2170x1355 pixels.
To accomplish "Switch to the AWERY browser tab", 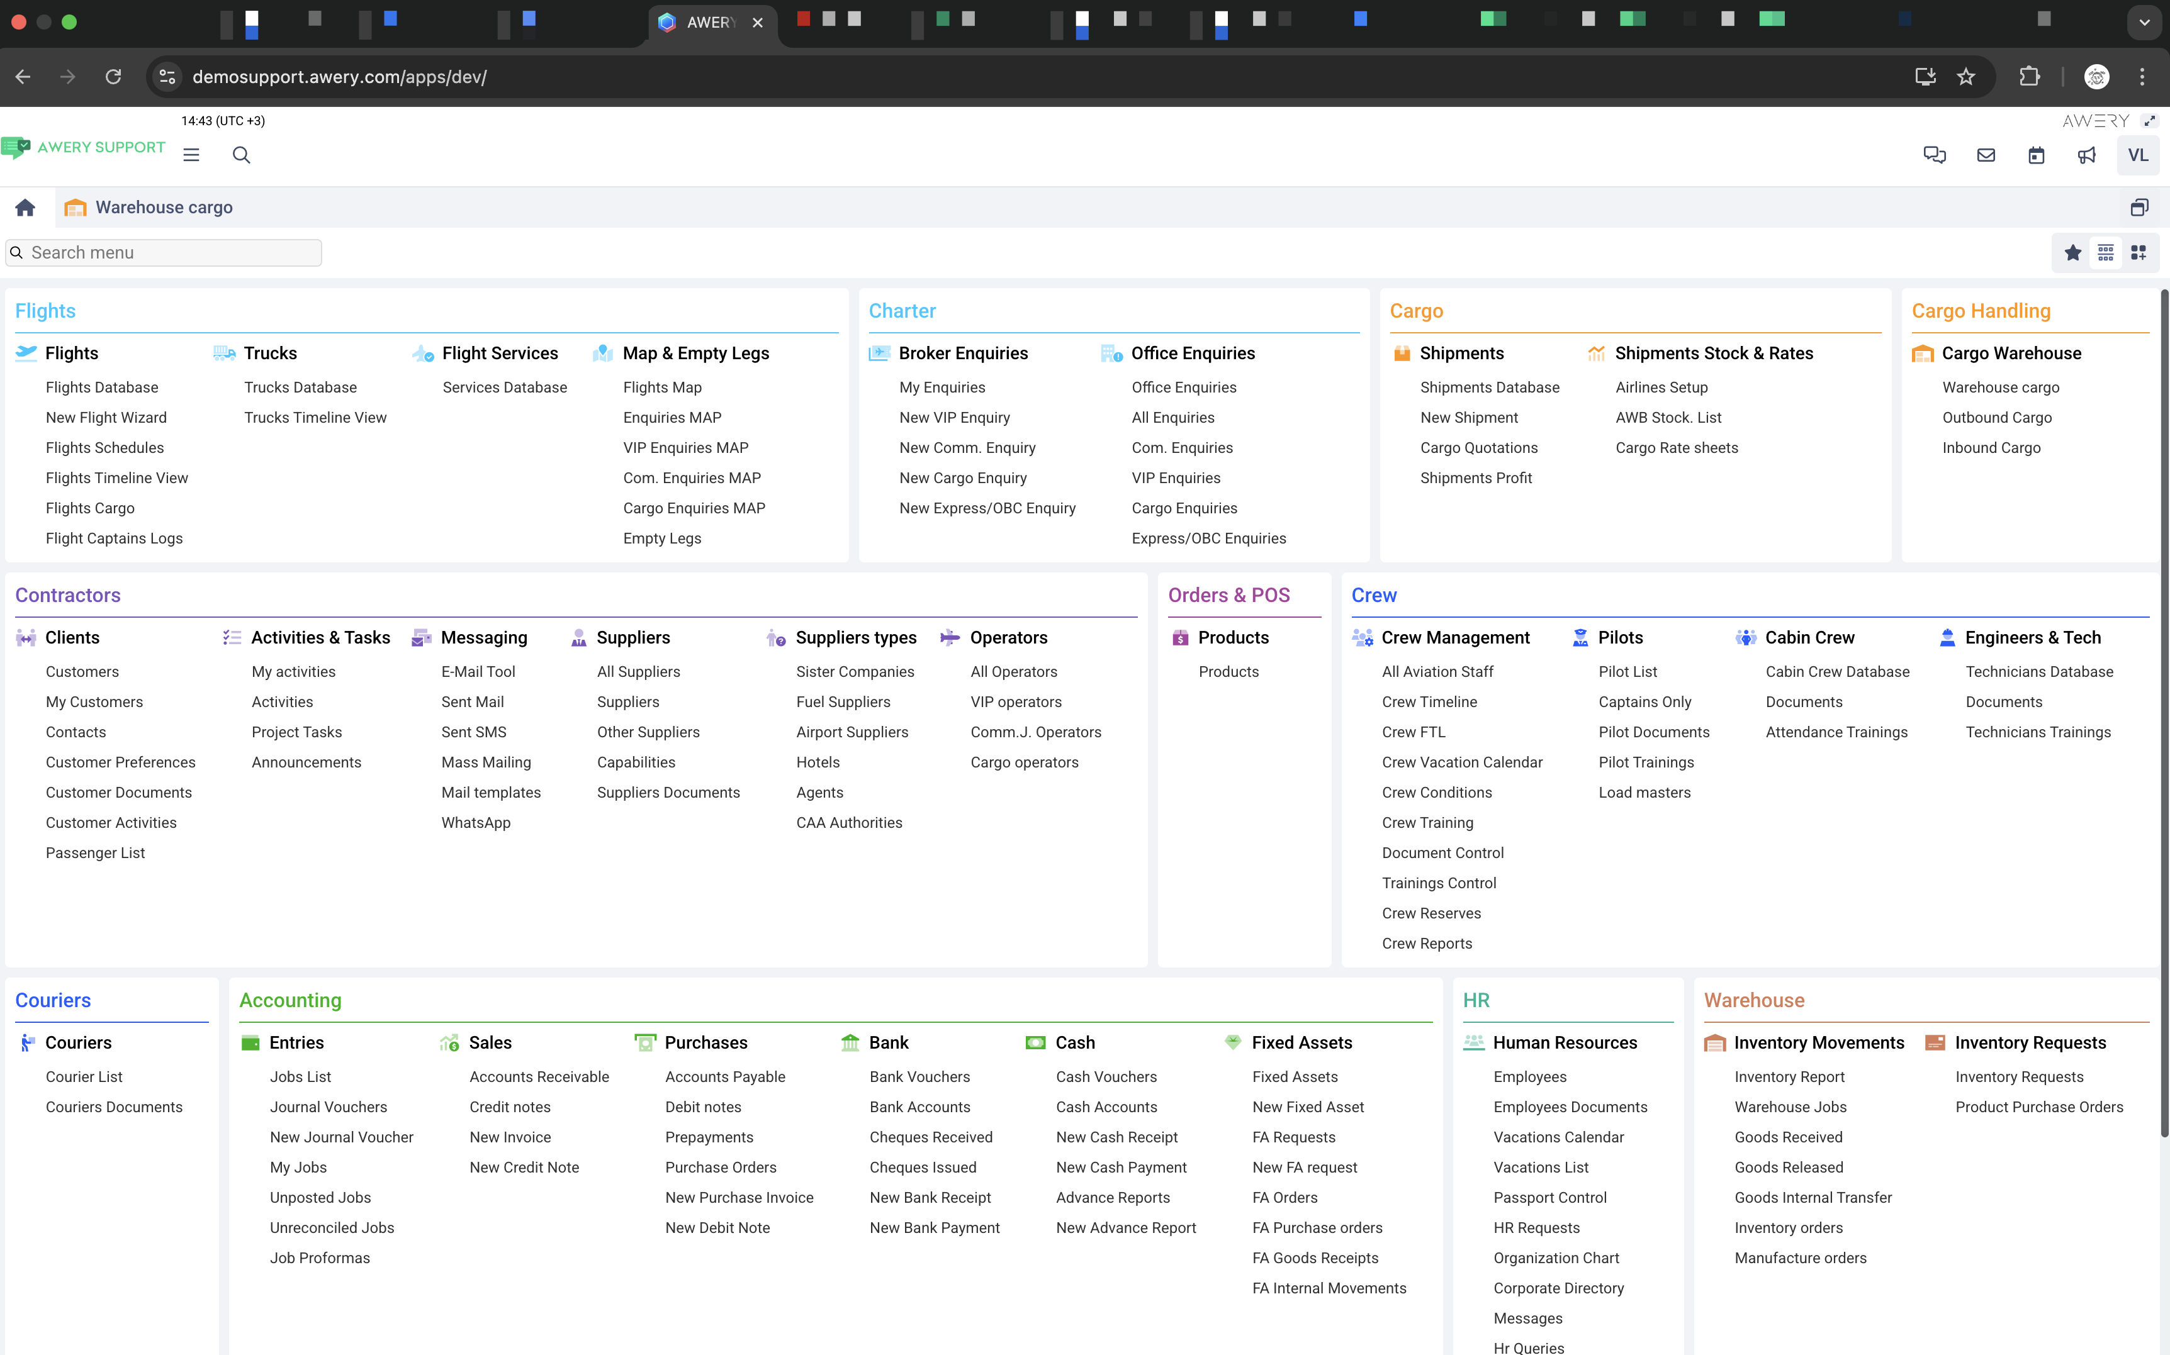I will coord(711,23).
